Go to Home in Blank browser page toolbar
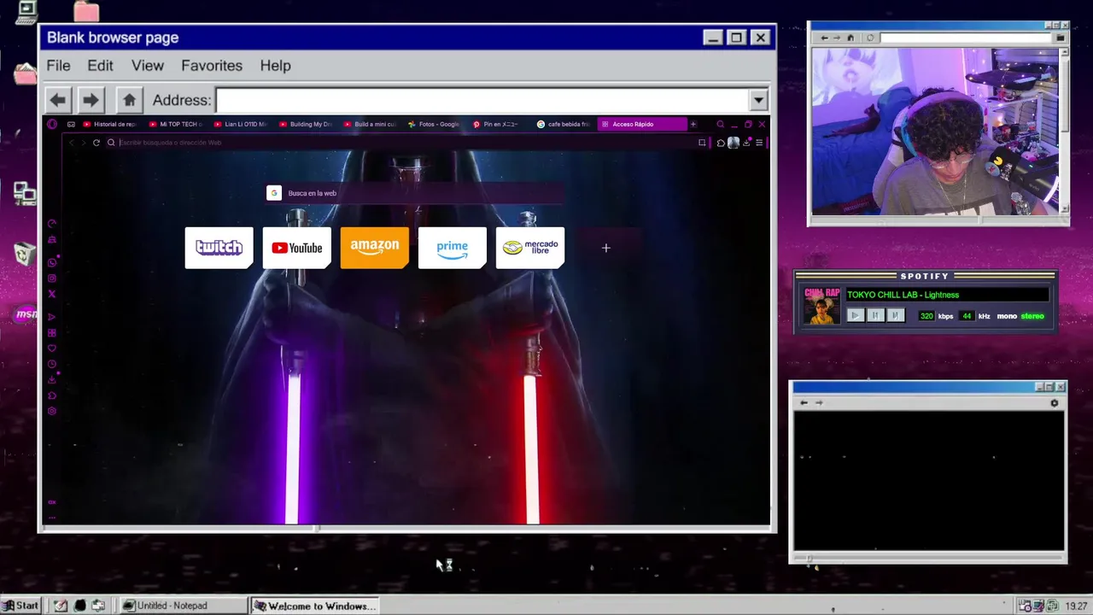 (x=129, y=100)
